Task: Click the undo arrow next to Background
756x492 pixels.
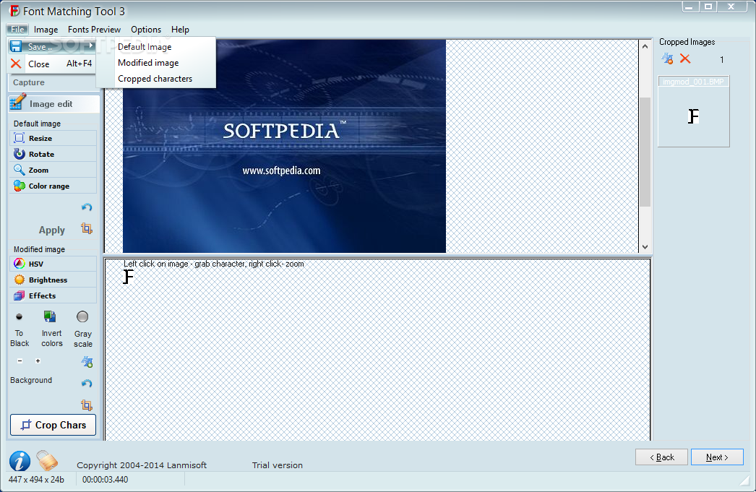Action: tap(87, 383)
